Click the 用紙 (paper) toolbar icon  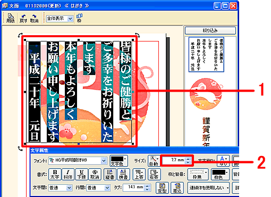tap(11, 18)
